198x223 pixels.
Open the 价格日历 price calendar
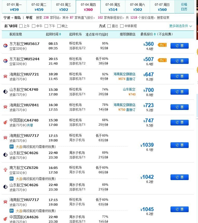point(184,7)
